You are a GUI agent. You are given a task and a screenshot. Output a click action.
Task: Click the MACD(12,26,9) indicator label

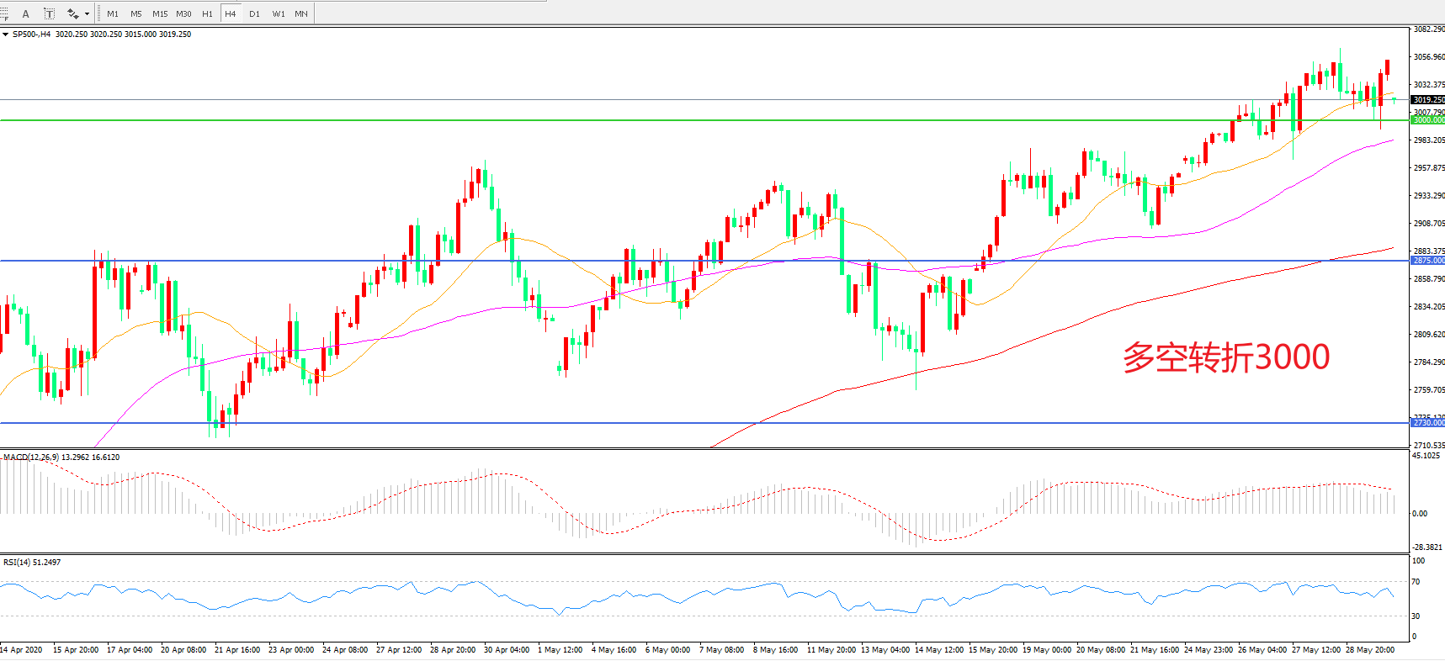pos(31,457)
